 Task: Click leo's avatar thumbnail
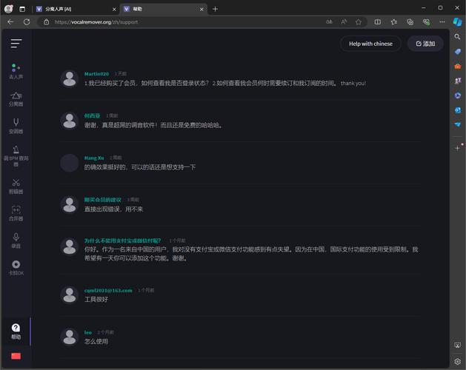(70, 337)
